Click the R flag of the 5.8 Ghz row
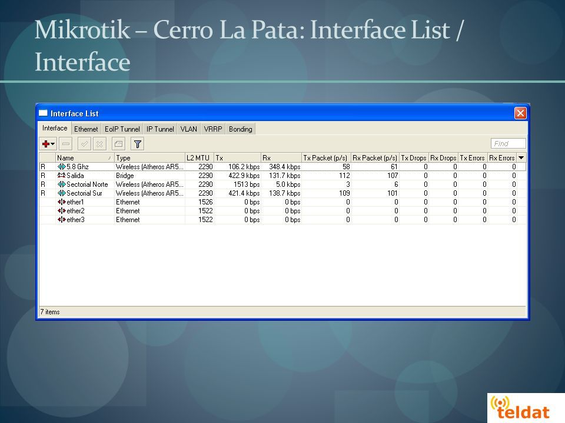 (43, 166)
